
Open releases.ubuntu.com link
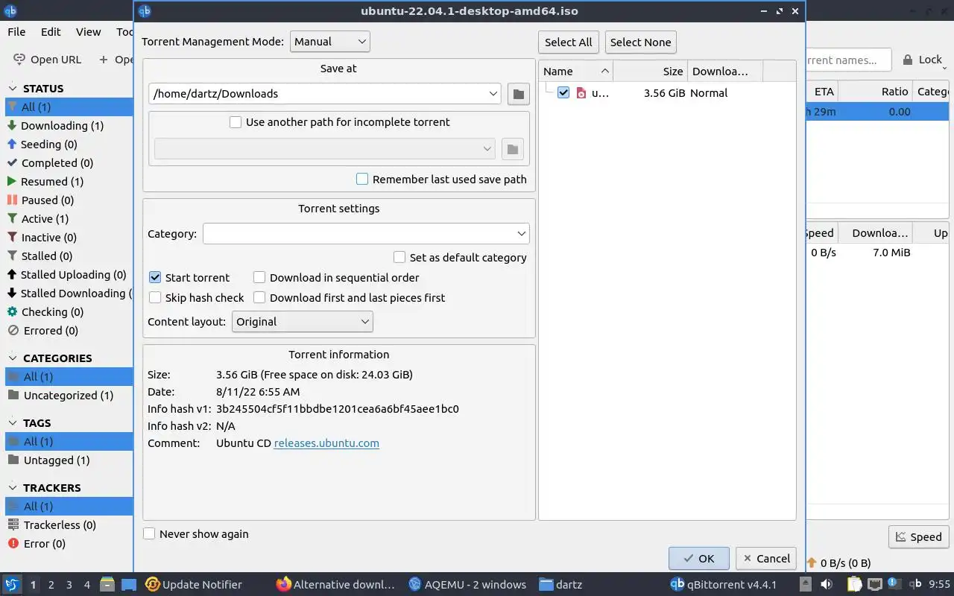326,443
